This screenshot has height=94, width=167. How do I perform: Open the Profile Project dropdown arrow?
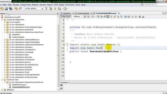(x=68, y=9)
